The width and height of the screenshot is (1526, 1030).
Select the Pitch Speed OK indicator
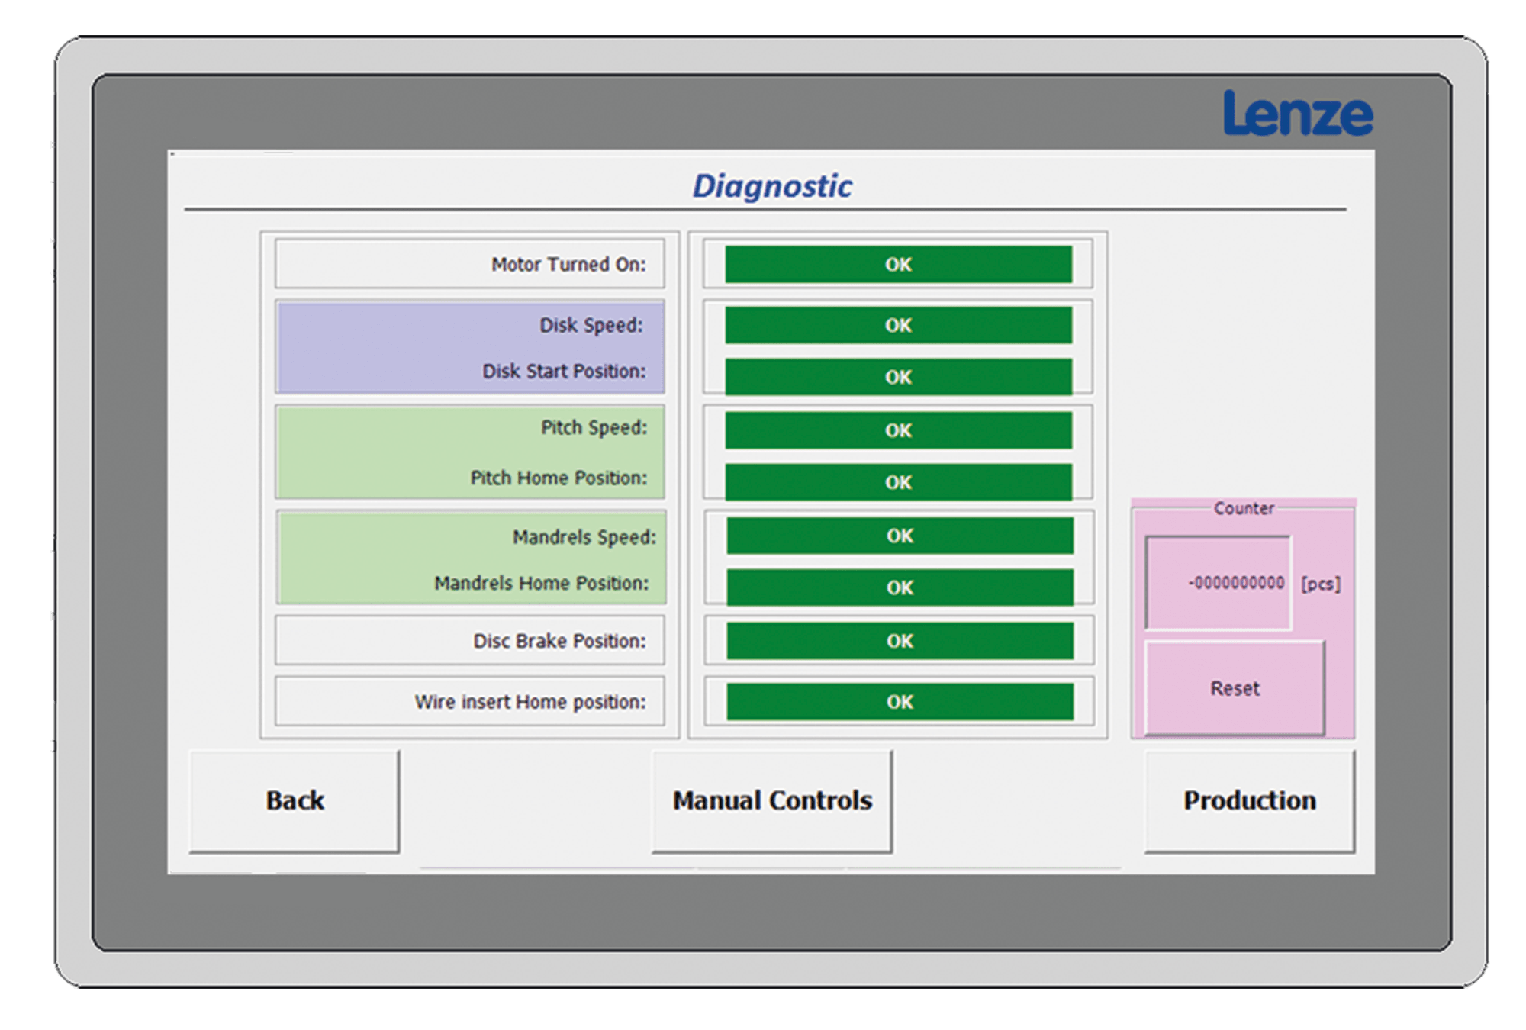[x=898, y=430]
